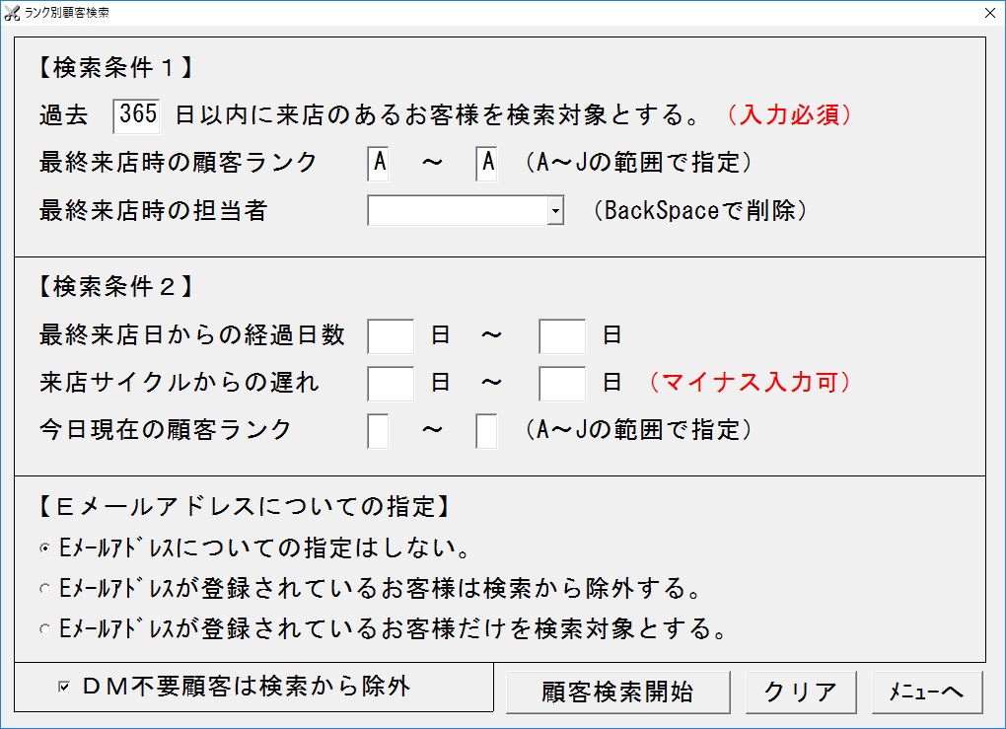Viewport: 1006px width, 729px height.
Task: Select radio Eメールアドレスについての指定はしない
Action: [x=44, y=548]
